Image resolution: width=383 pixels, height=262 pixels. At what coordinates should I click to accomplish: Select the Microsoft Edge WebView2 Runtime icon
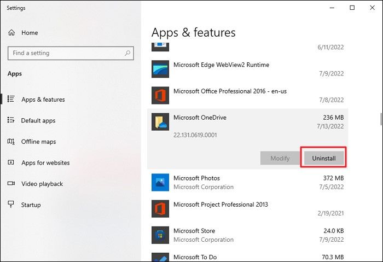pos(160,69)
